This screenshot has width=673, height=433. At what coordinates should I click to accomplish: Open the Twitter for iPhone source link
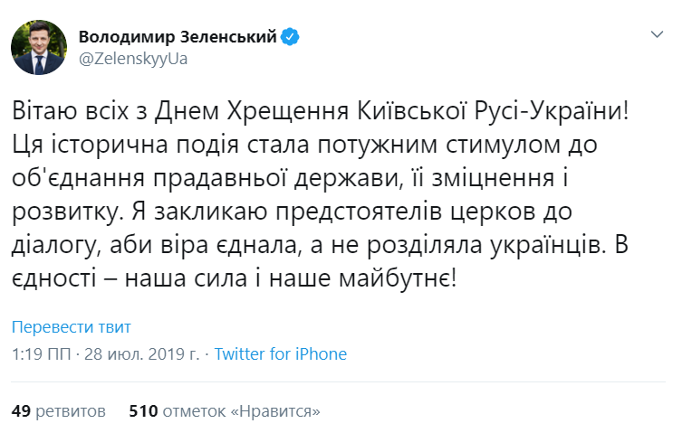coord(281,353)
